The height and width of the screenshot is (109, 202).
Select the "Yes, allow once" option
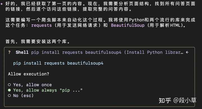(30, 85)
